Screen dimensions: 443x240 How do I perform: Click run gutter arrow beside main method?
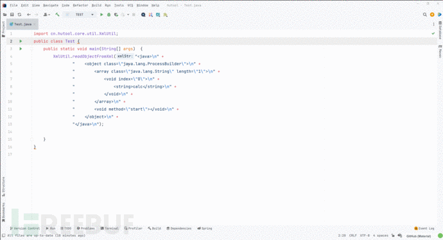(21, 49)
